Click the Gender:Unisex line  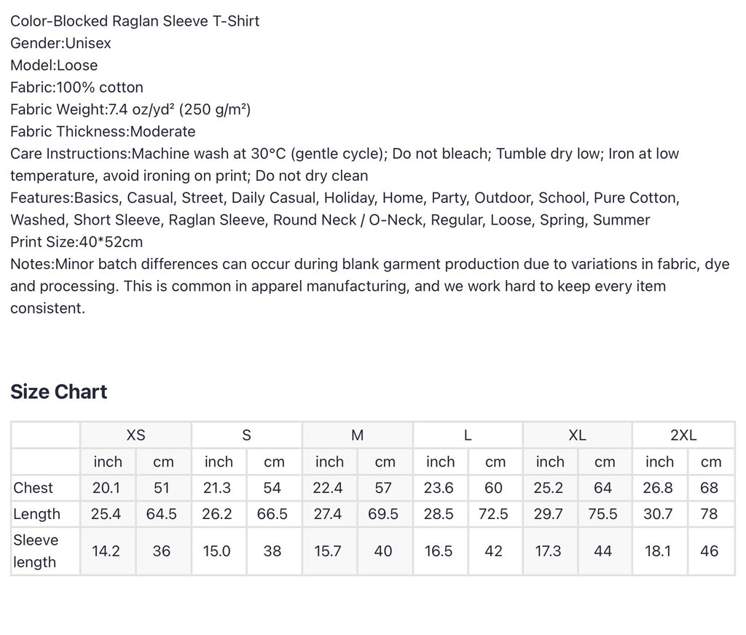(60, 43)
